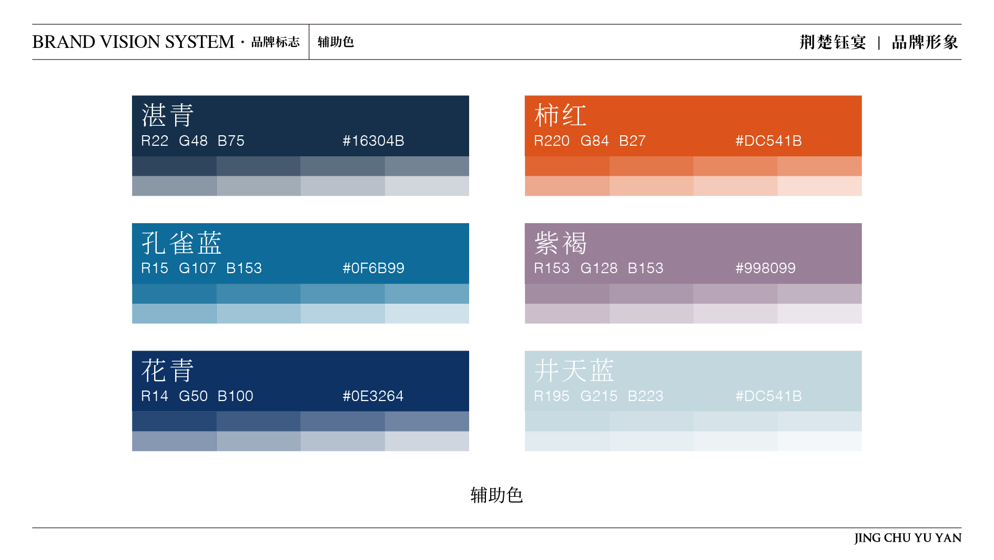Image resolution: width=994 pixels, height=560 pixels.
Task: Click the 辅助色 header section label
Action: [336, 42]
